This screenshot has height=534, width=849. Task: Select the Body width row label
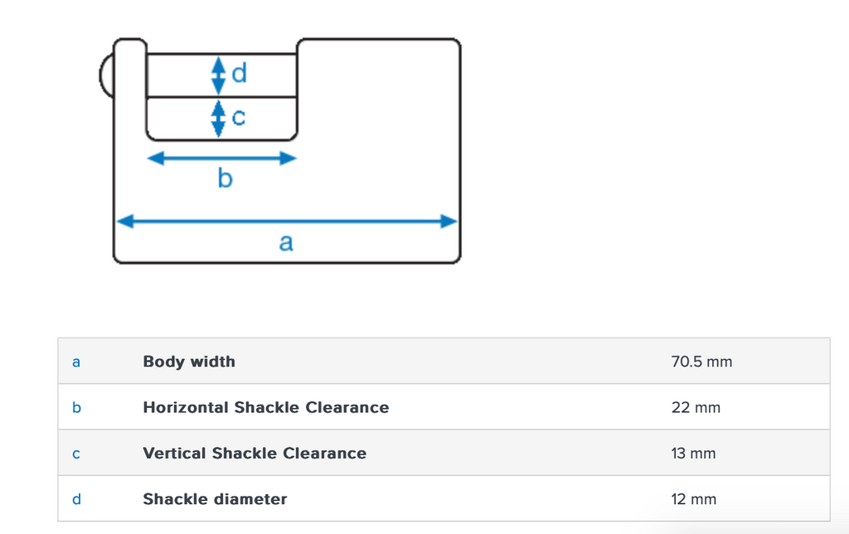point(189,362)
